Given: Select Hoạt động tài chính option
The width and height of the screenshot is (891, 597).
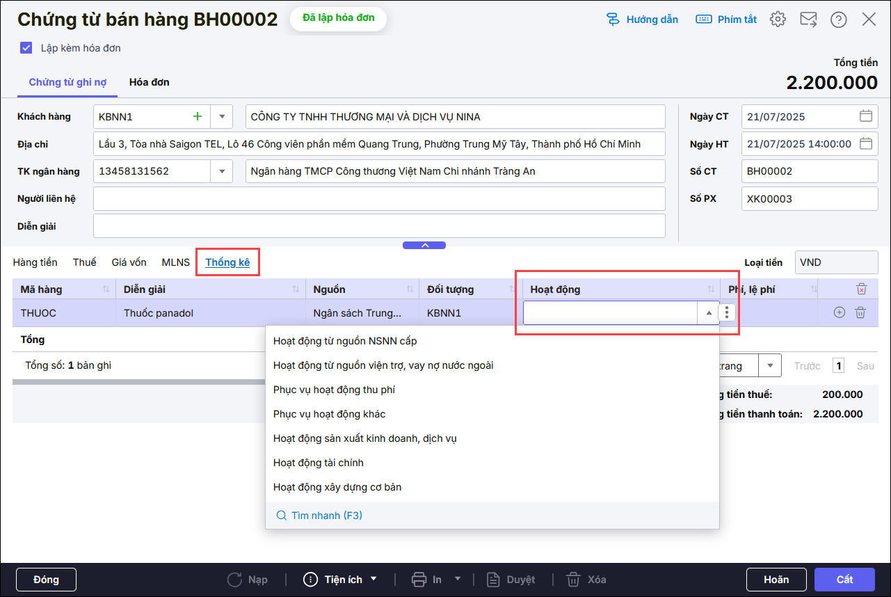Looking at the screenshot, I should click(x=318, y=463).
